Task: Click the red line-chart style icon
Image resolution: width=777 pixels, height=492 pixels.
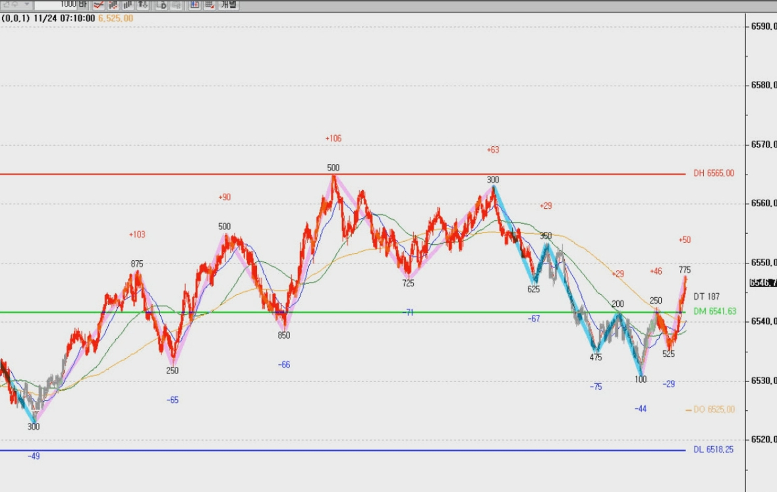Action: pos(98,5)
